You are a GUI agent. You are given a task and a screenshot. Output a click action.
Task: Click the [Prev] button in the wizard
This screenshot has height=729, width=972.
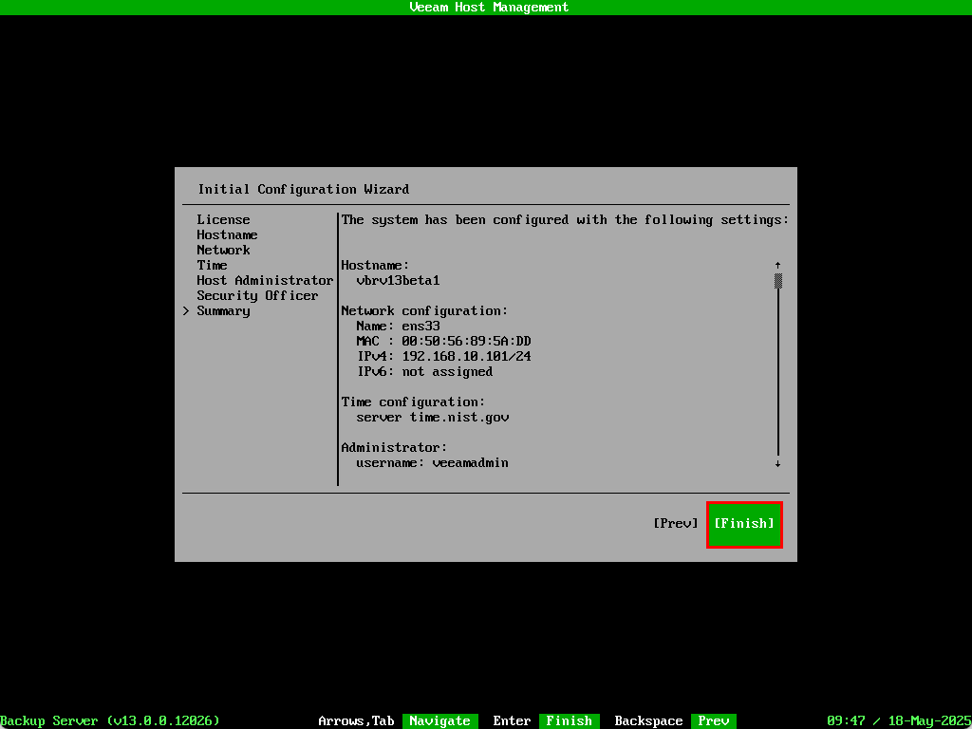point(675,523)
